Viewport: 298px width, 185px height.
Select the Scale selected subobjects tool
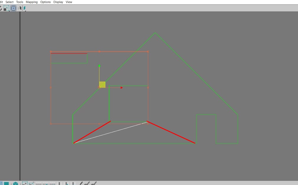click(x=6, y=8)
